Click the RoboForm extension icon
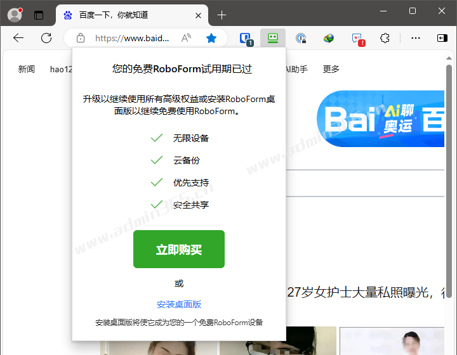This screenshot has height=355, width=457. pos(273,38)
